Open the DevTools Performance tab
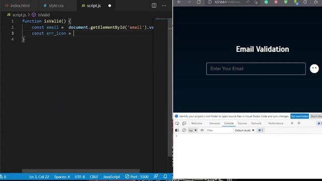The width and height of the screenshot is (322, 181). [x=276, y=123]
